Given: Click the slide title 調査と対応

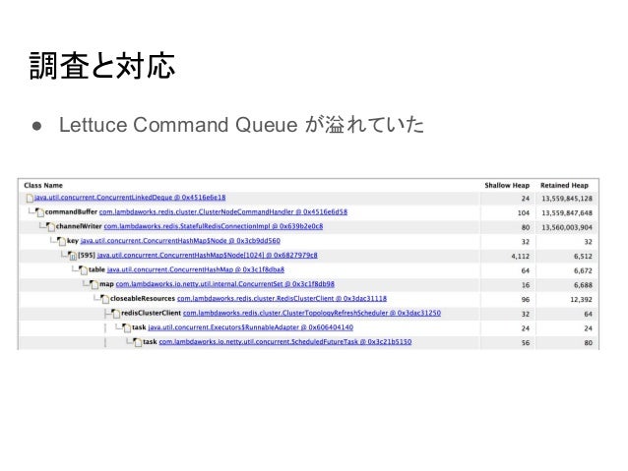Looking at the screenshot, I should click(102, 65).
